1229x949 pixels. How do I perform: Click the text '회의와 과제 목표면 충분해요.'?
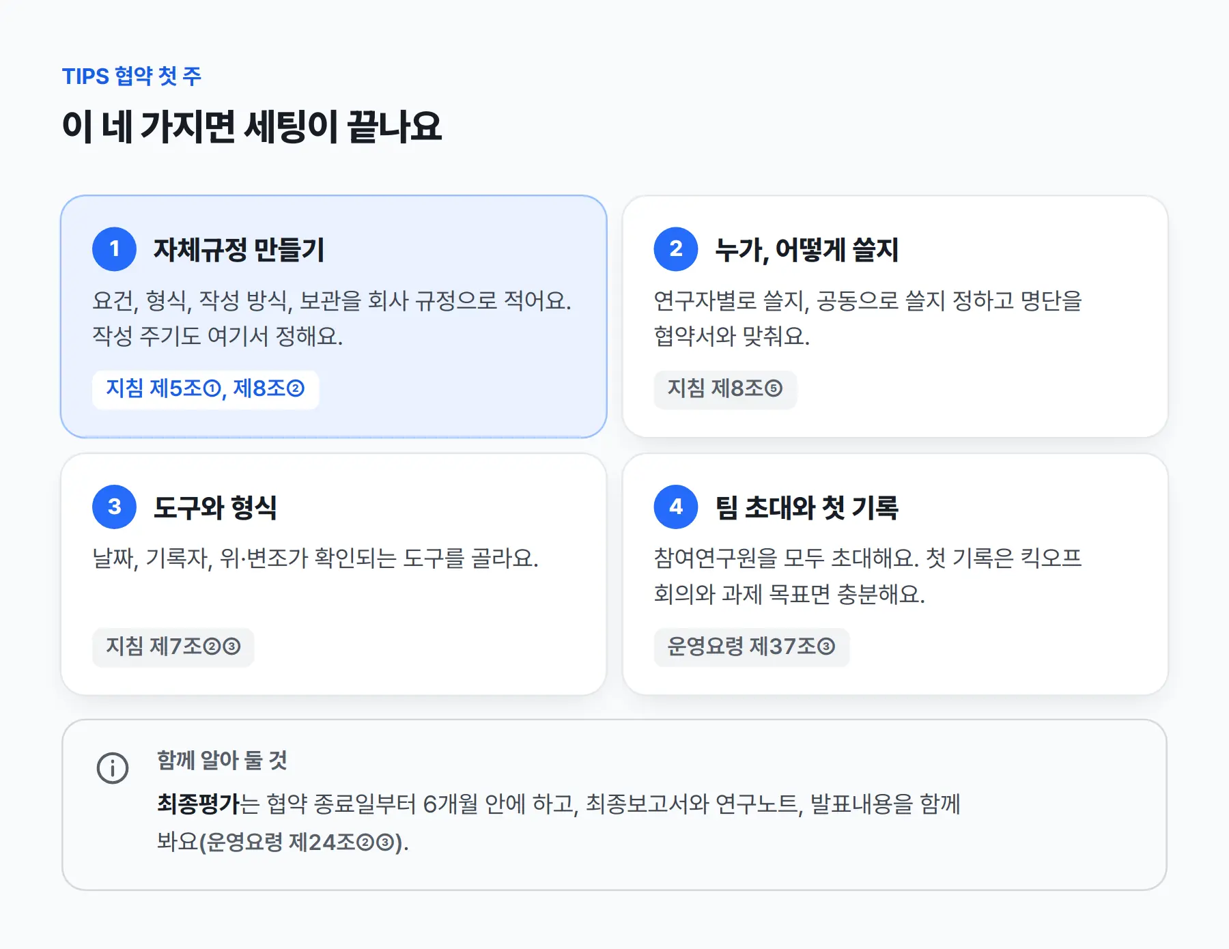pyautogui.click(x=789, y=594)
